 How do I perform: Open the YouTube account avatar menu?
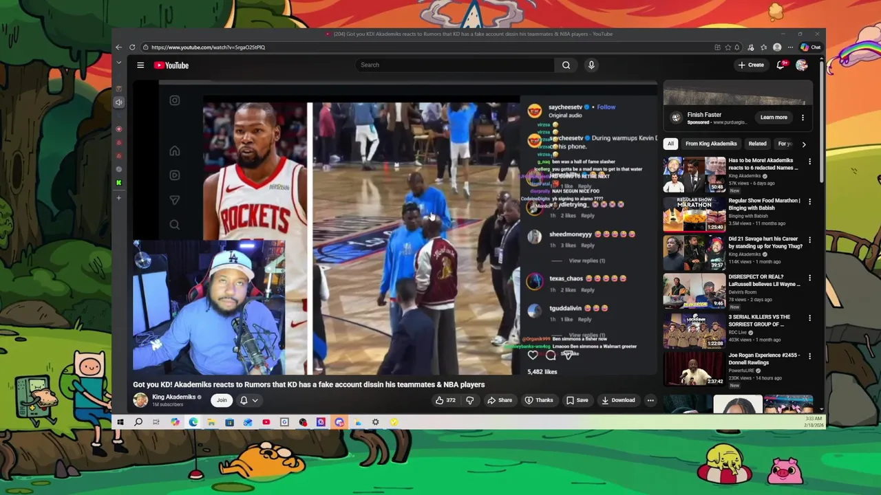tap(801, 65)
